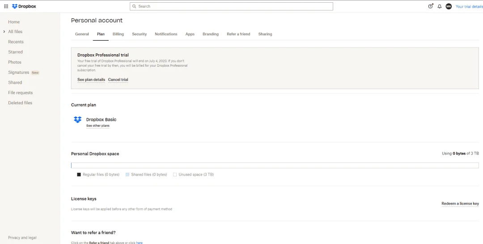Click the 'License keys' heading
Image resolution: width=483 pixels, height=244 pixels.
click(84, 199)
